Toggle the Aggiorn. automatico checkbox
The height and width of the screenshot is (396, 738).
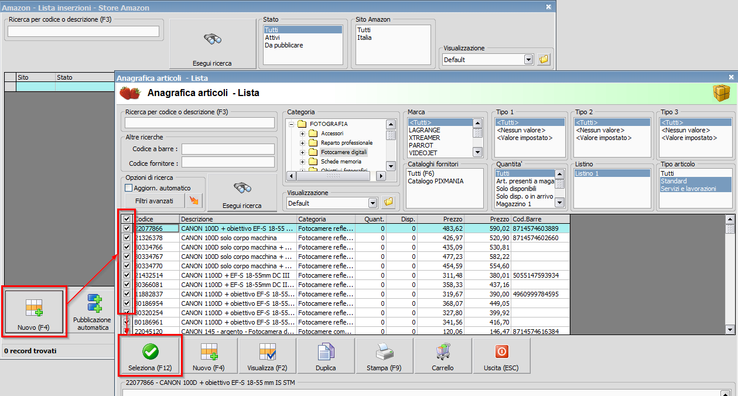pyautogui.click(x=129, y=188)
